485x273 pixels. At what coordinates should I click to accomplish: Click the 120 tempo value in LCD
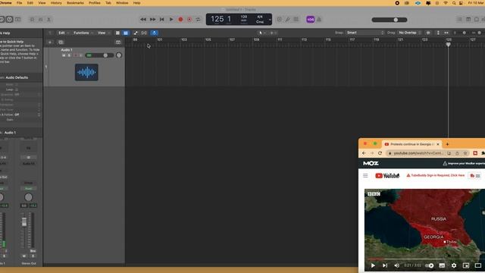click(x=244, y=17)
